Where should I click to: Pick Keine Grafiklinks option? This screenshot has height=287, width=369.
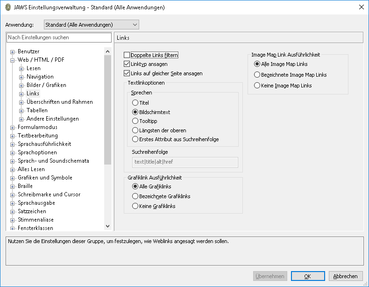(135, 206)
